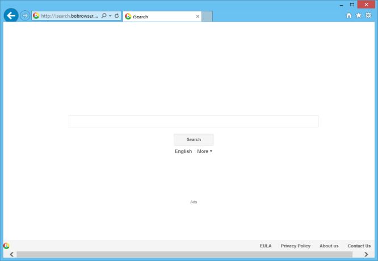This screenshot has height=261, width=378.
Task: Open the EULA link
Action: [x=266, y=246]
